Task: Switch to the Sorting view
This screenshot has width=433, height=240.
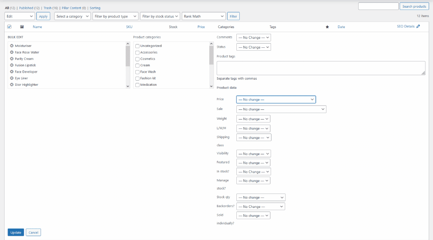Action: click(95, 8)
